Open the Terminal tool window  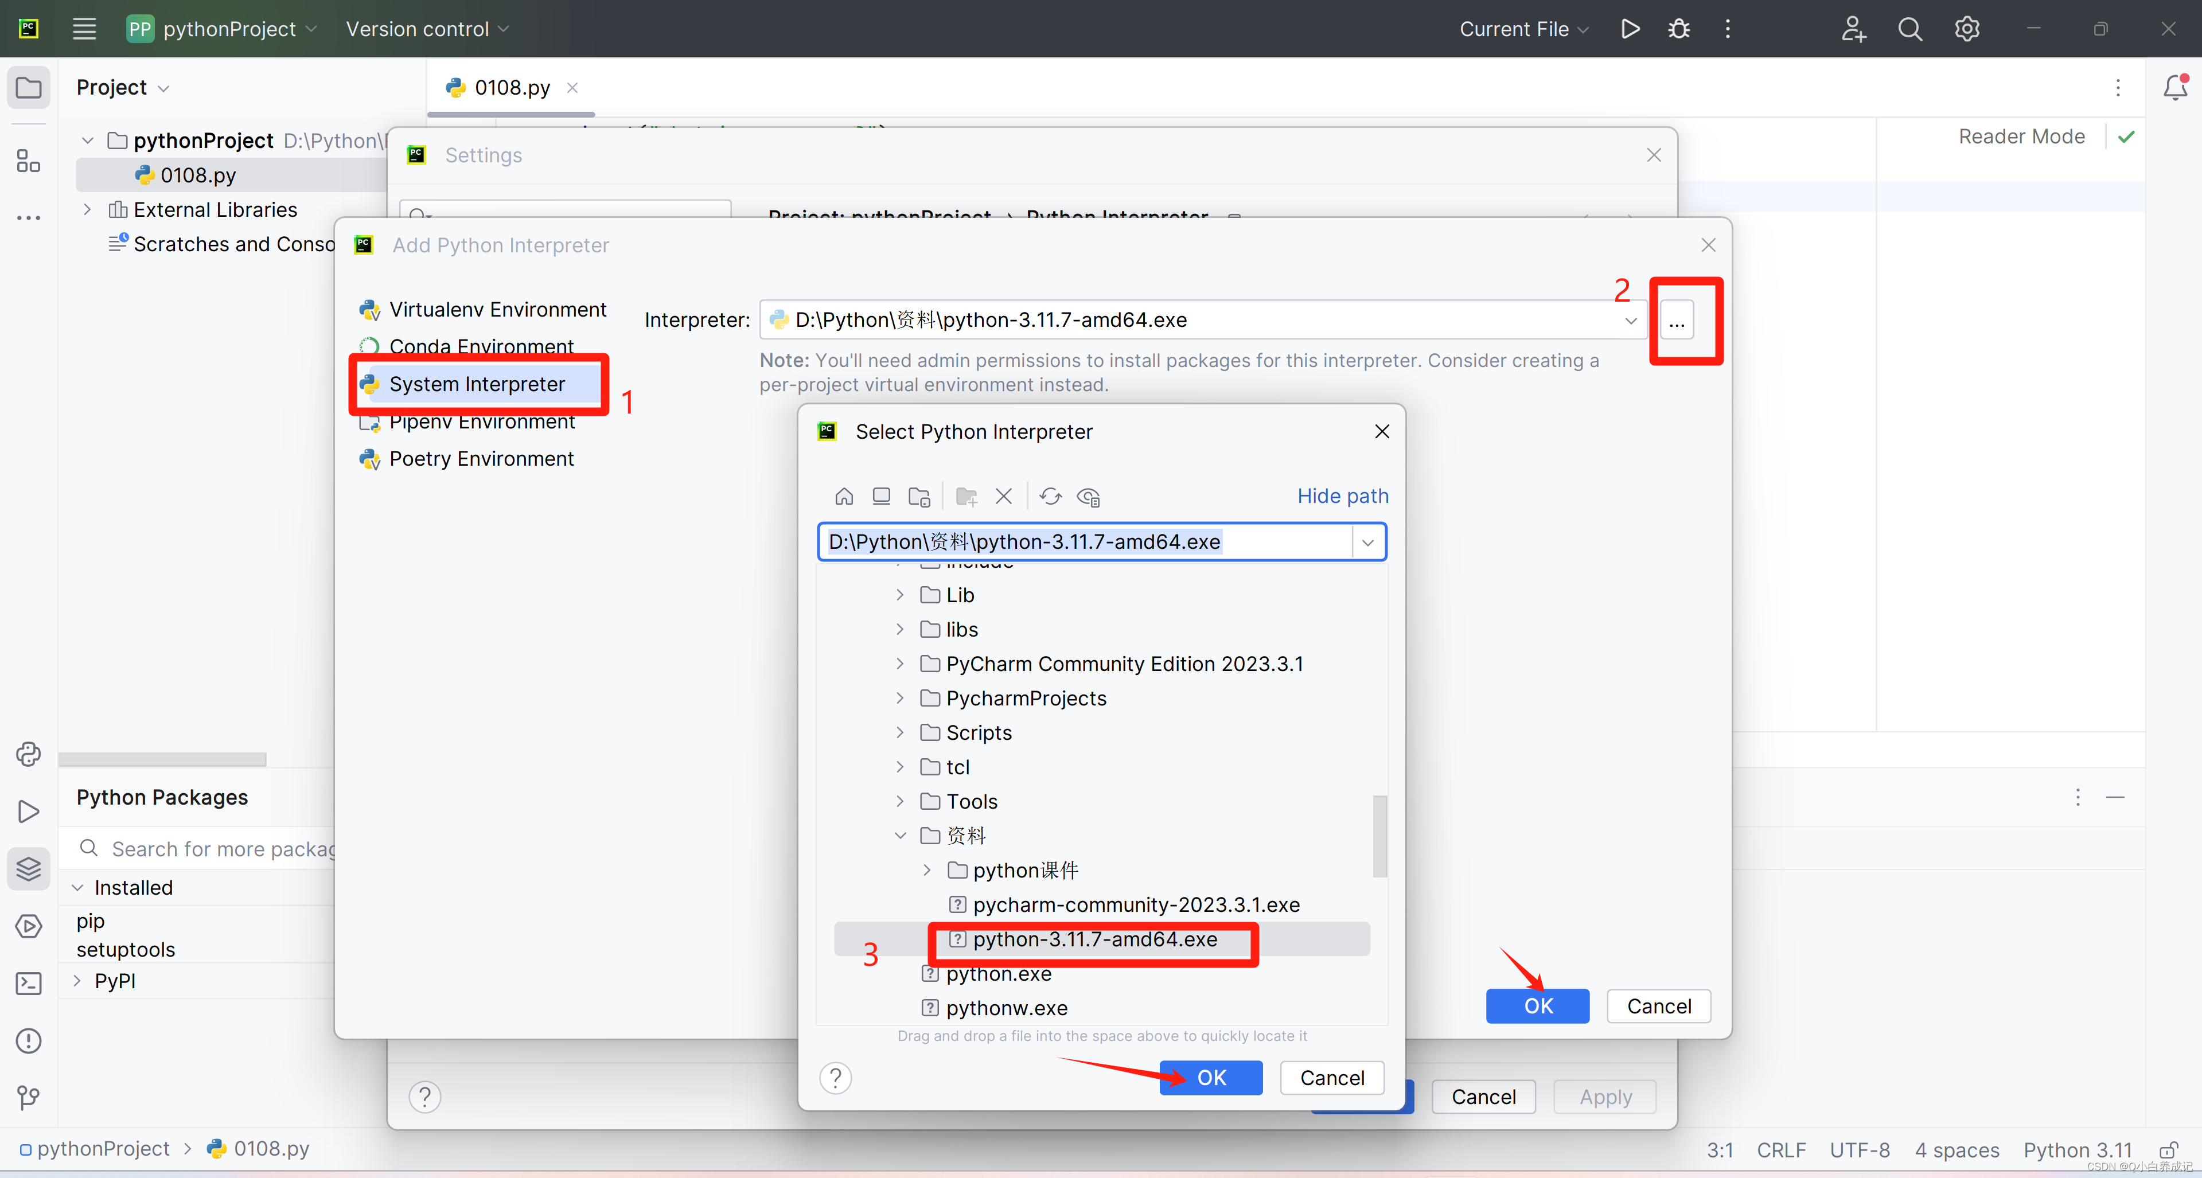coord(28,984)
